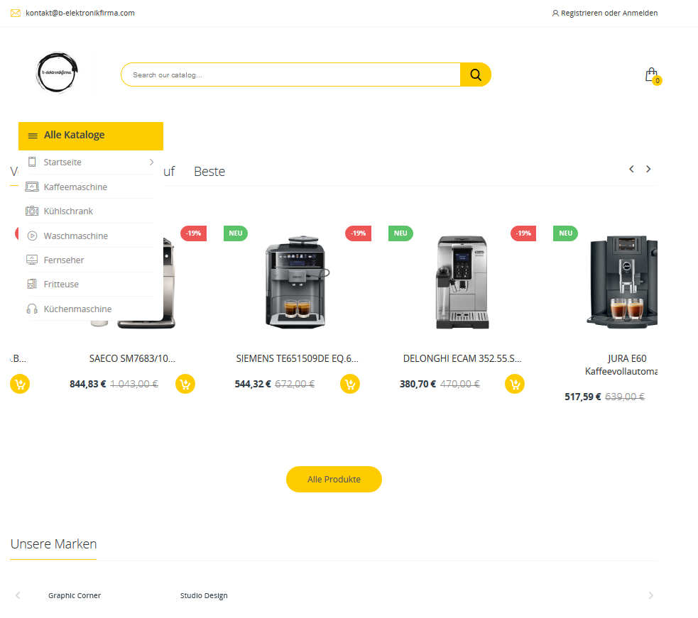The width and height of the screenshot is (698, 618).
Task: Click the envelope email icon
Action: (16, 13)
